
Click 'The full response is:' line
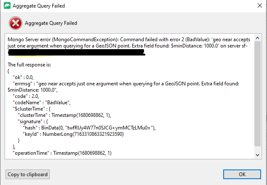tap(29, 65)
